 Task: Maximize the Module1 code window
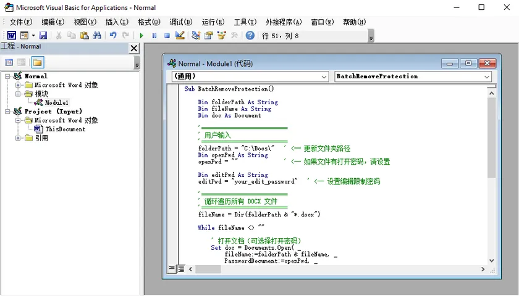click(x=468, y=63)
